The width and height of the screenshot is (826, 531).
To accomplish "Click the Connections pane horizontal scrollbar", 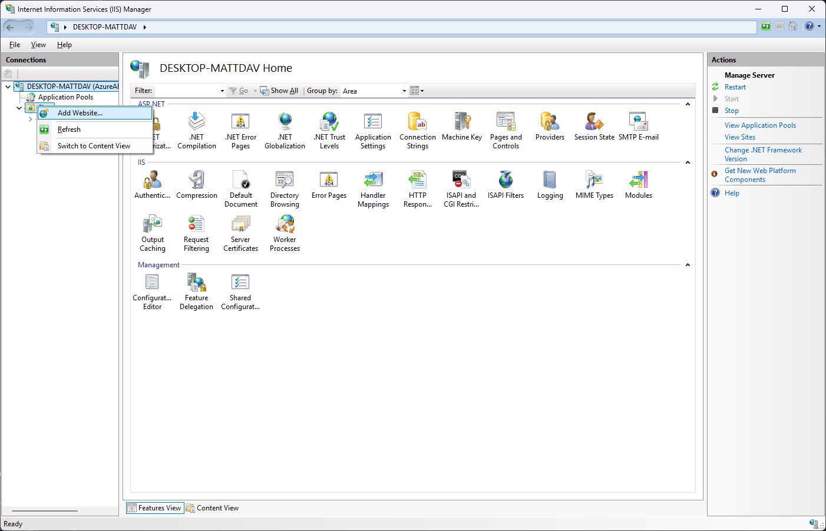I will (x=45, y=511).
